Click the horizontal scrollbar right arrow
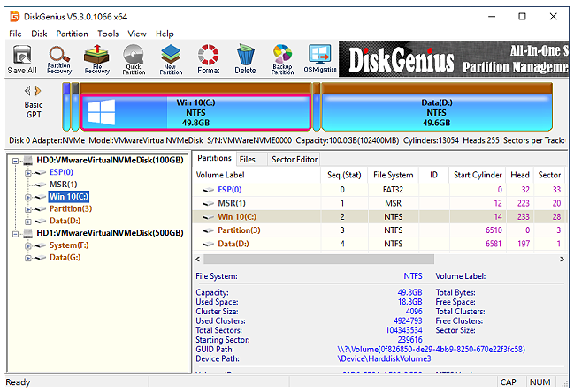The height and width of the screenshot is (392, 574). click(562, 259)
